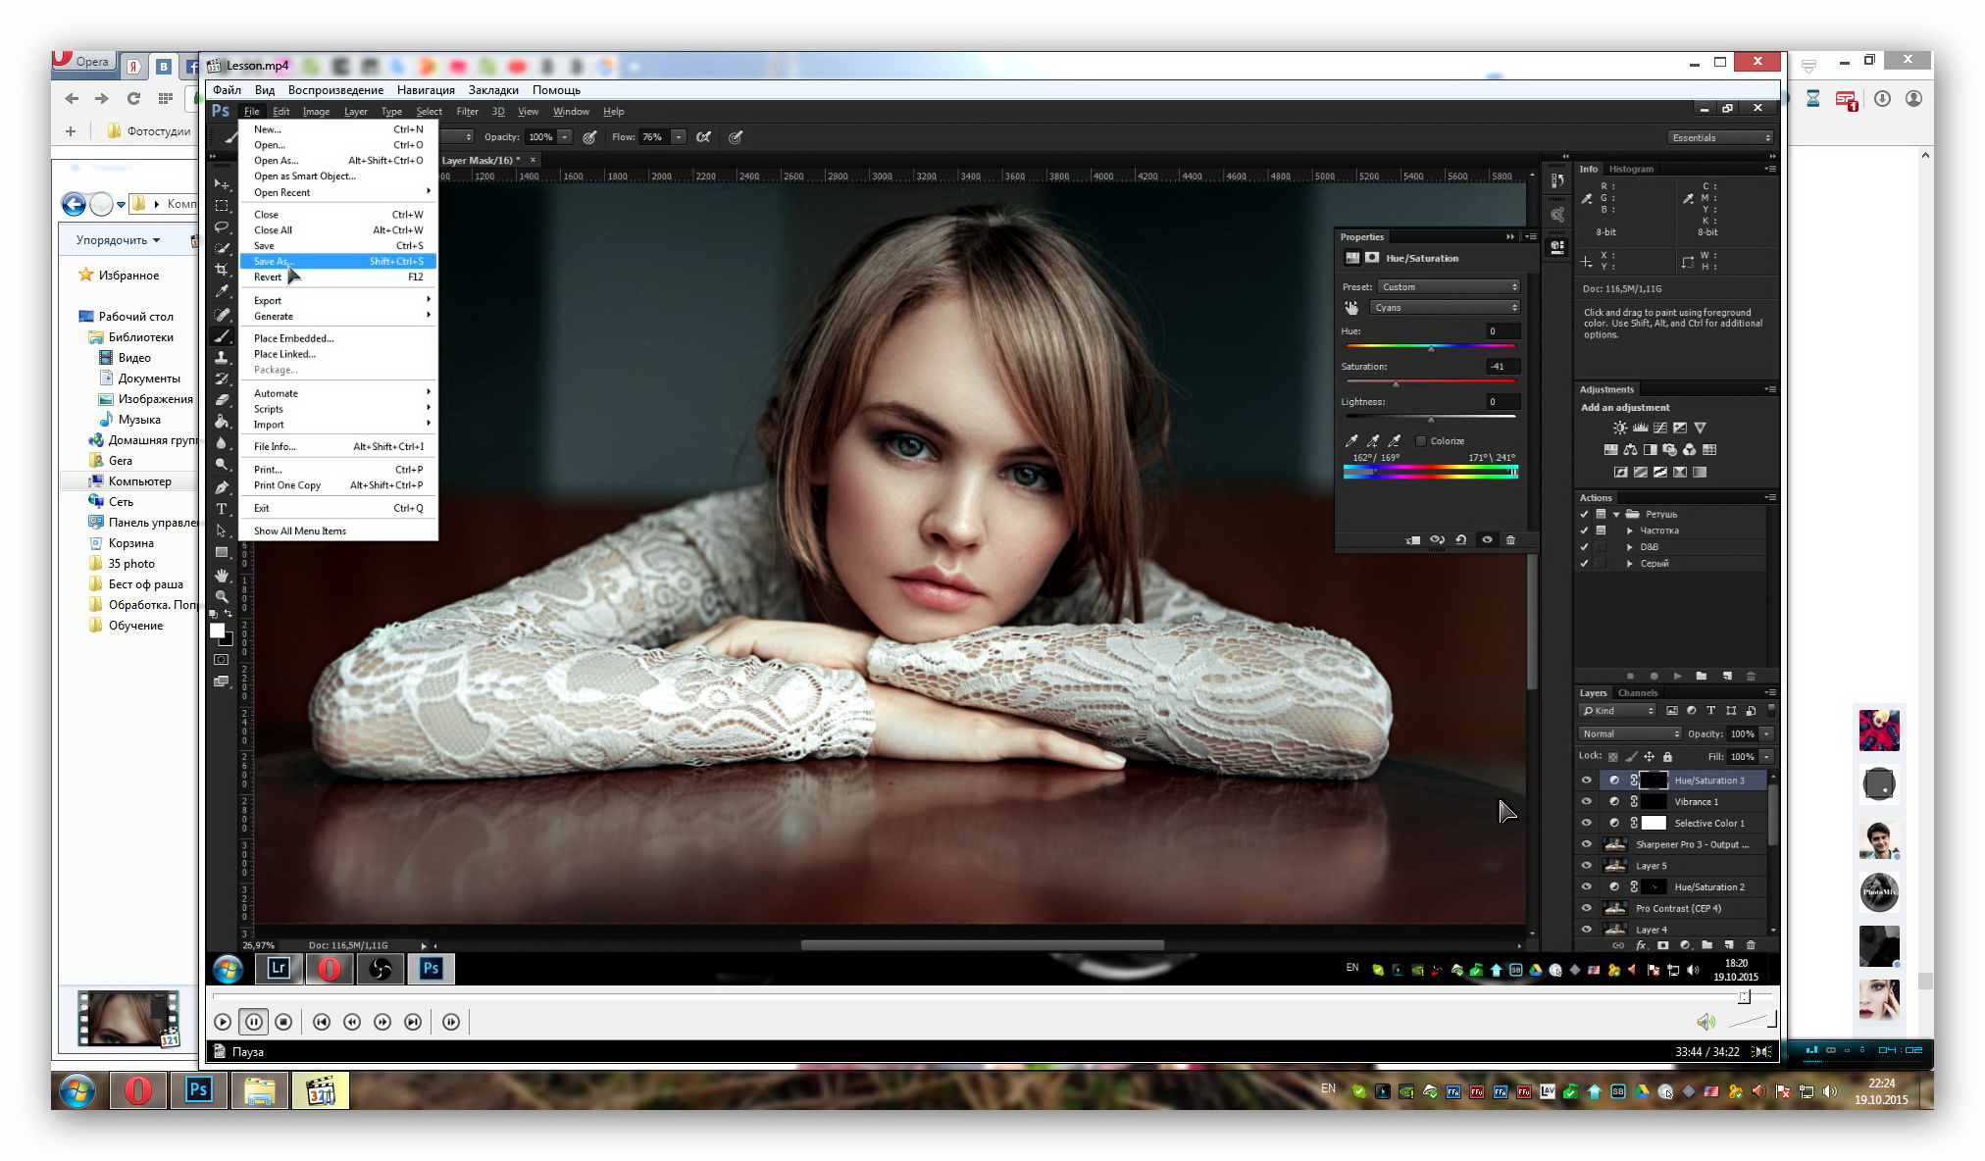Toggle the checkmark for the D&B action

coord(1584,547)
